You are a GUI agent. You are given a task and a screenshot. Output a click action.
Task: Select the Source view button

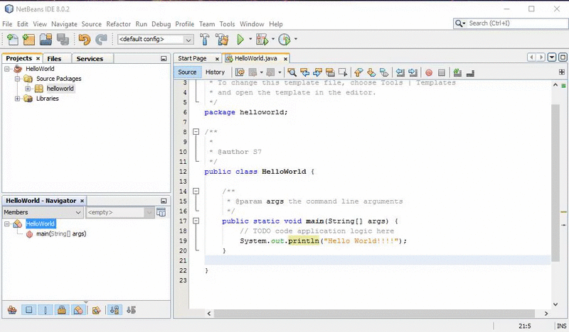187,72
